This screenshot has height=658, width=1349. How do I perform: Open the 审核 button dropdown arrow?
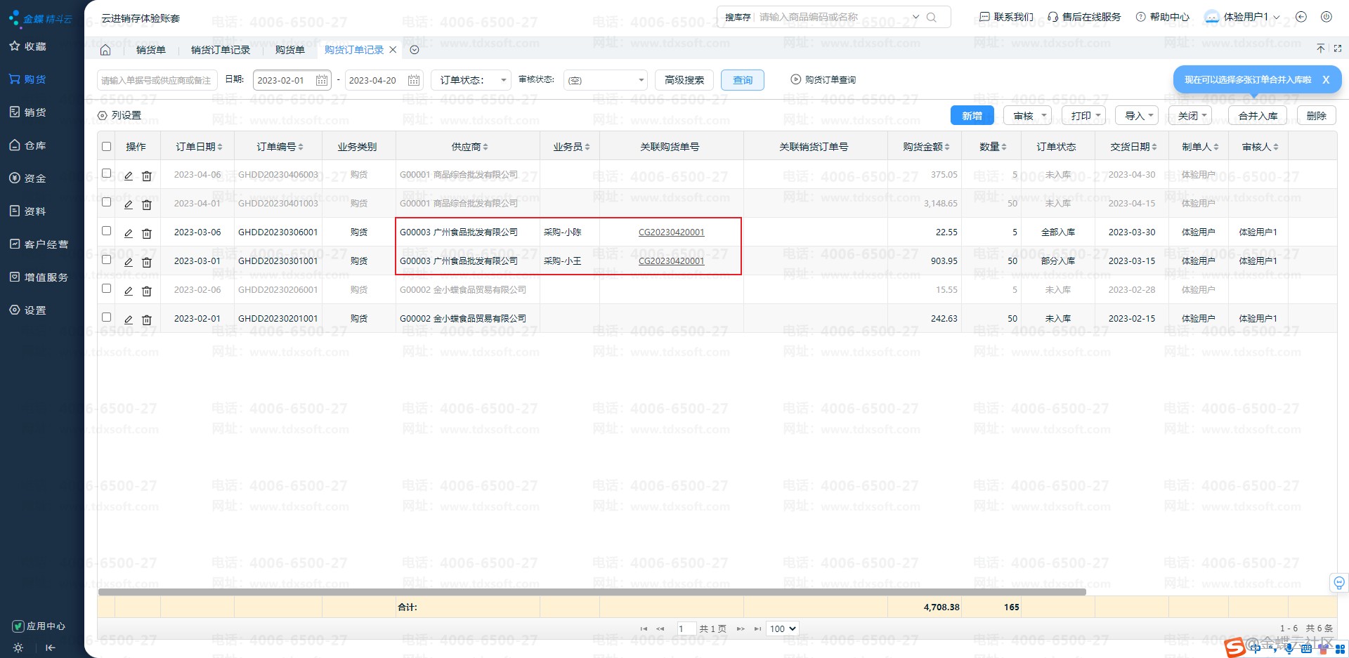tap(1044, 116)
